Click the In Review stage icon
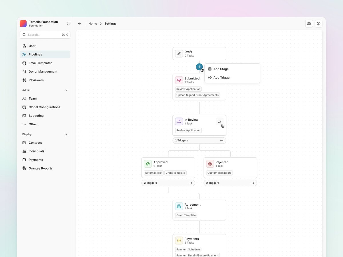This screenshot has height=257, width=343. pyautogui.click(x=179, y=122)
